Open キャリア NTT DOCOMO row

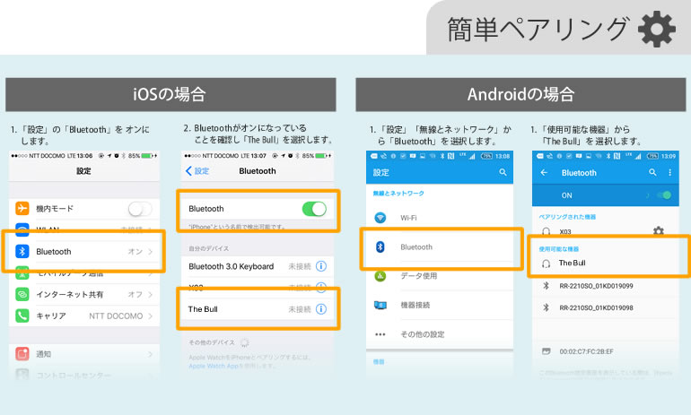(84, 316)
